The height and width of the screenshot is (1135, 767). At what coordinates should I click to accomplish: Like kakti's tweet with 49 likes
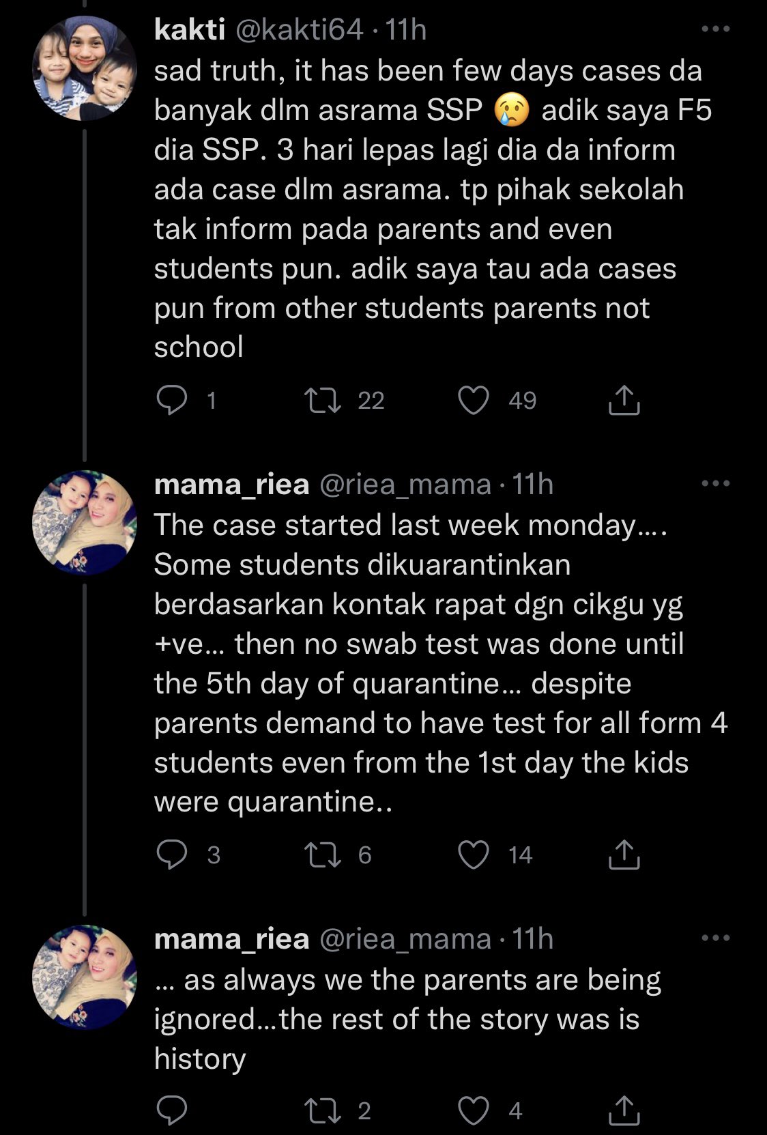click(x=473, y=401)
